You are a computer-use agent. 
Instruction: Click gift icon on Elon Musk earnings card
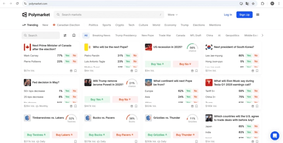[x=253, y=106]
